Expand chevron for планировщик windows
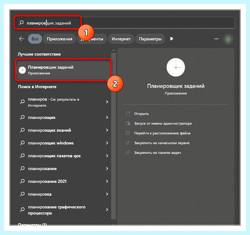Image resolution: width=250 pixels, height=235 pixels. tap(107, 143)
